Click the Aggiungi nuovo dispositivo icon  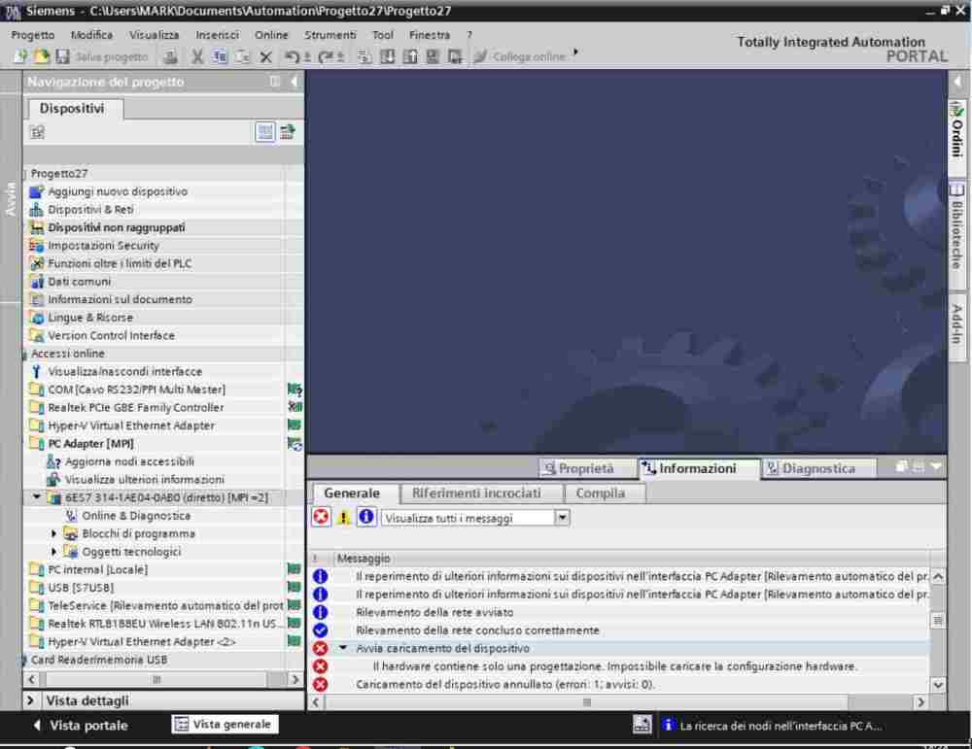coord(37,191)
